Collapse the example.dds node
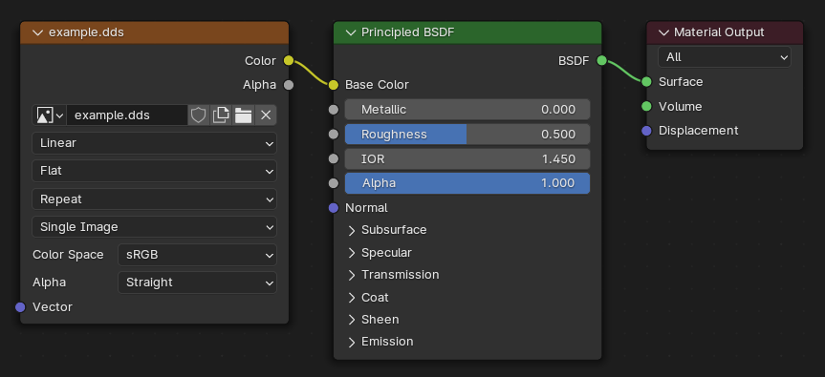 (x=37, y=32)
